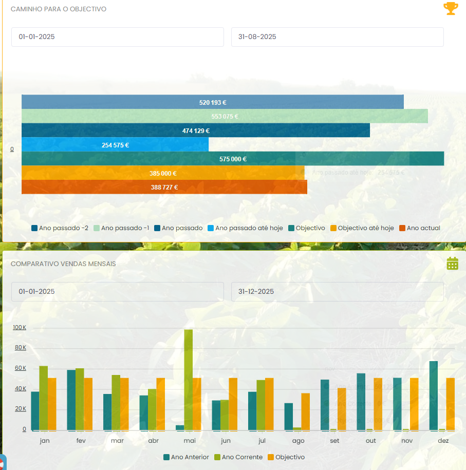The width and height of the screenshot is (466, 470).
Task: Hide the 'Ano passado até hoje' series
Action: click(x=245, y=228)
